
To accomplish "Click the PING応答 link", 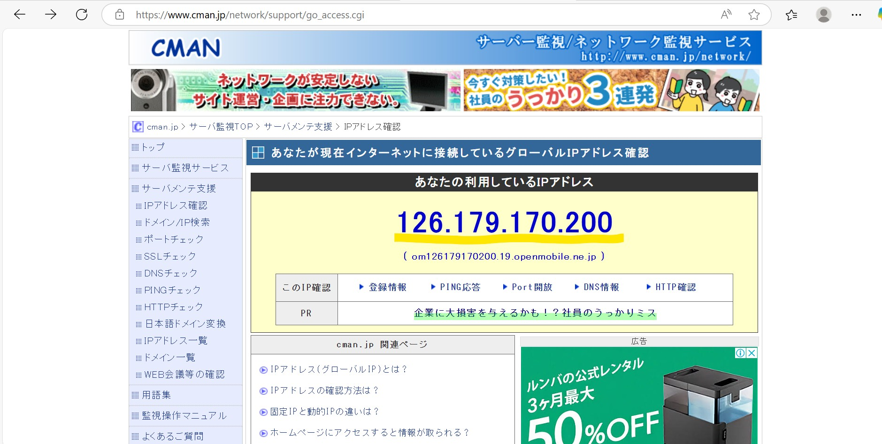I will 460,287.
